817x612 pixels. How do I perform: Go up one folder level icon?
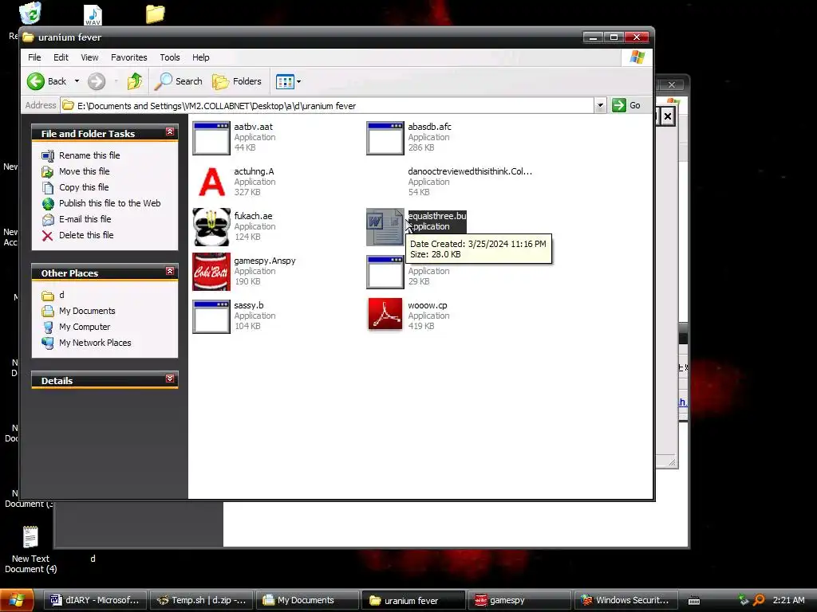tap(135, 81)
